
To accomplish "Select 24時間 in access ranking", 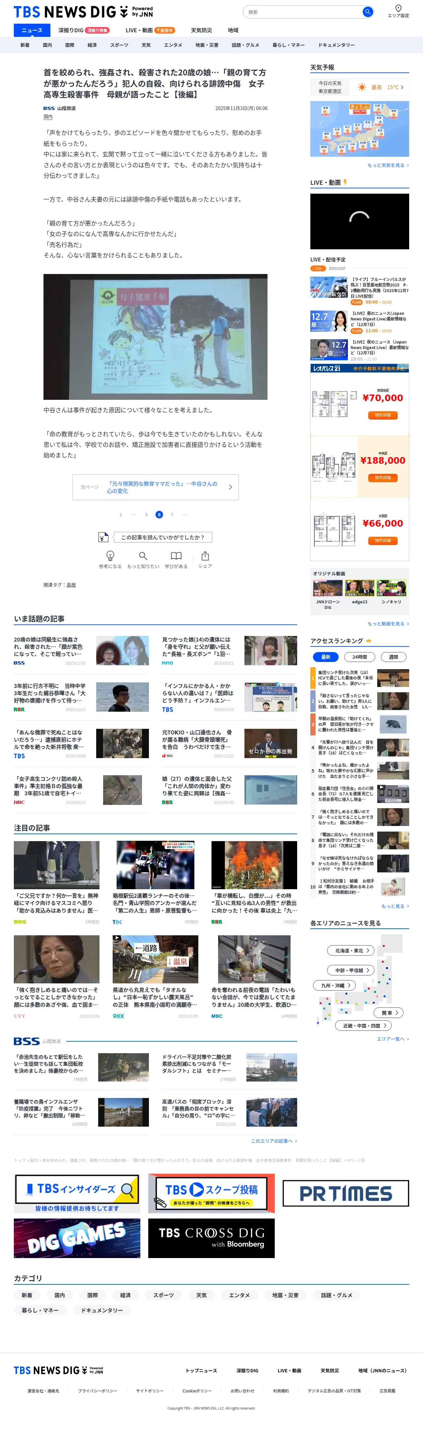I will tap(360, 656).
